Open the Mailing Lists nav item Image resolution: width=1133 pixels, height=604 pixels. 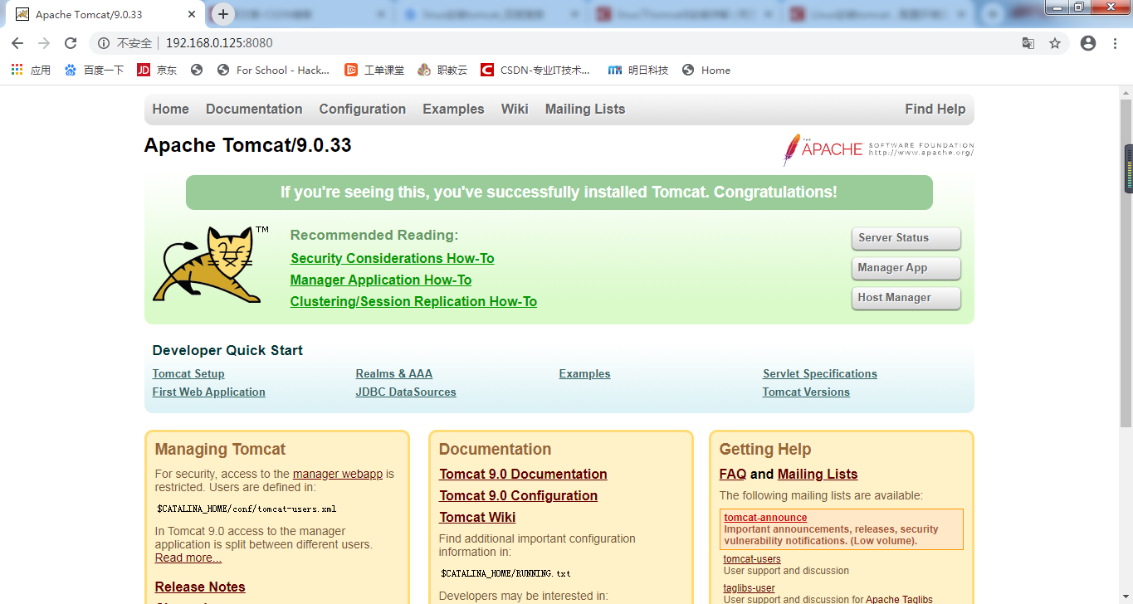[585, 109]
